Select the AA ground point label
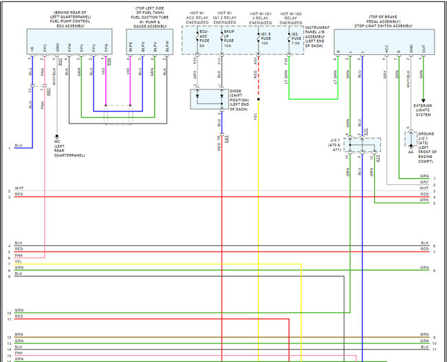Image resolution: width=447 pixels, height=362 pixels. [x=411, y=152]
